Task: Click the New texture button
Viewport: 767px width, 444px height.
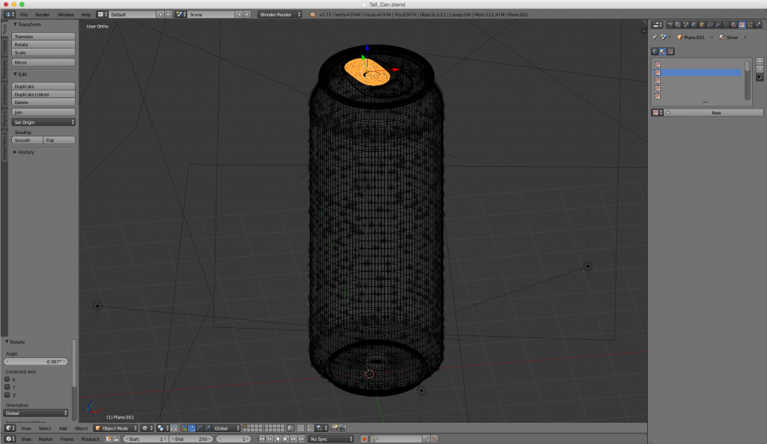Action: [x=715, y=112]
